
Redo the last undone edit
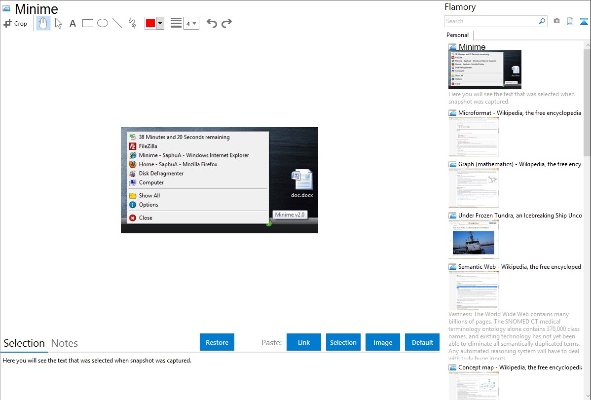tap(226, 23)
